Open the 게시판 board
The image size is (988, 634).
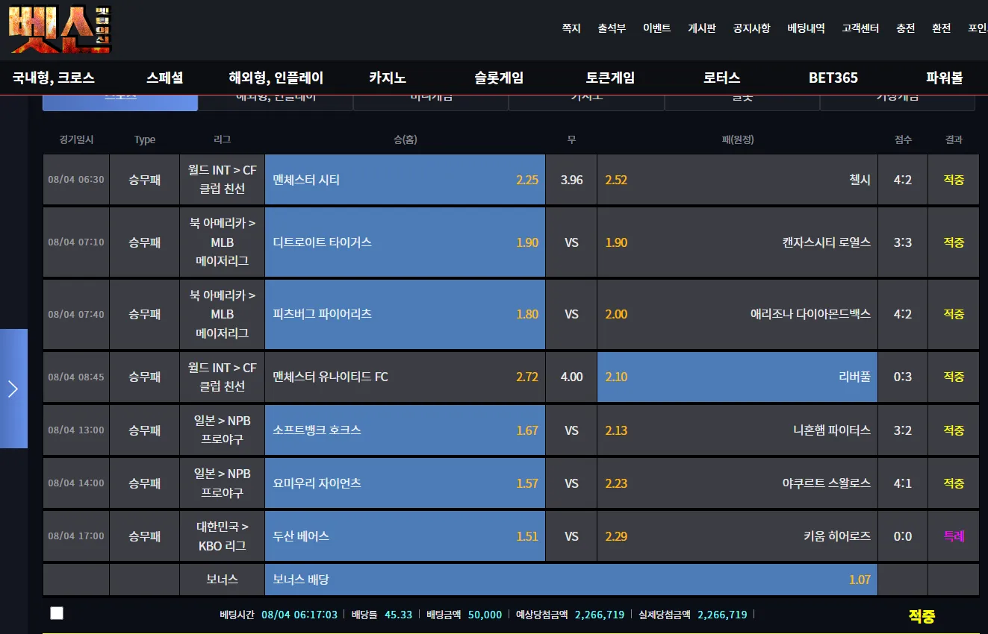tap(702, 28)
